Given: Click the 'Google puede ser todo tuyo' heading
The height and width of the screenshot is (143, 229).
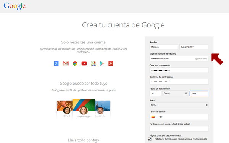Looking at the screenshot, I should coord(83,84).
